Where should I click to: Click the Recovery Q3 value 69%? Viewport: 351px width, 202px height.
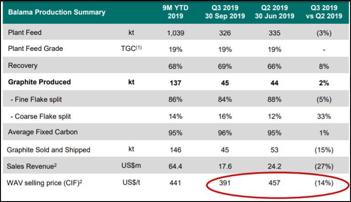(x=225, y=67)
